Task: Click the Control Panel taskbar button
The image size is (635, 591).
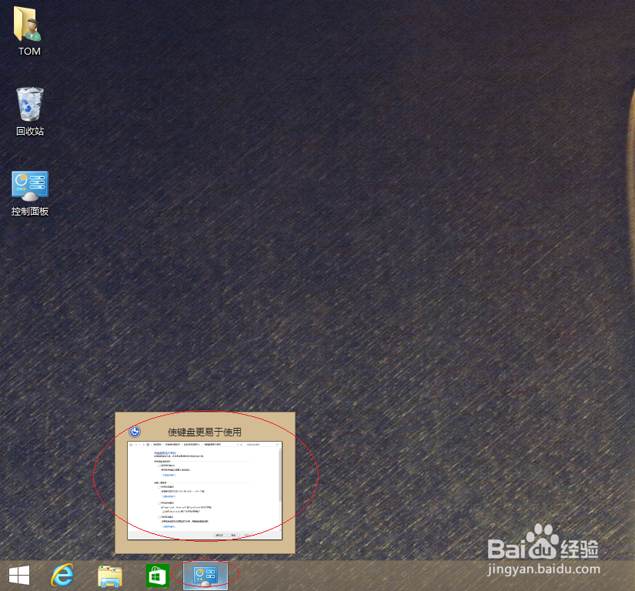Action: click(206, 575)
